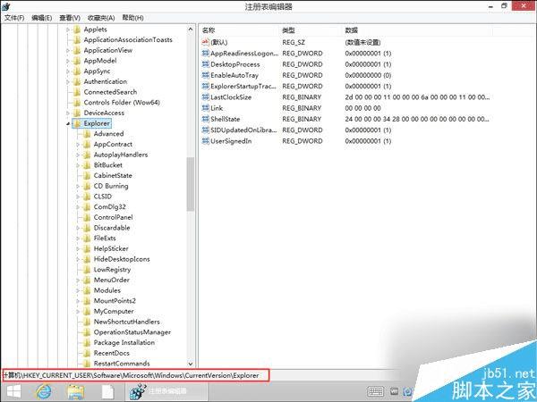The height and width of the screenshot is (402, 537).
Task: Click the FileExts folder icon
Action: pyautogui.click(x=87, y=239)
